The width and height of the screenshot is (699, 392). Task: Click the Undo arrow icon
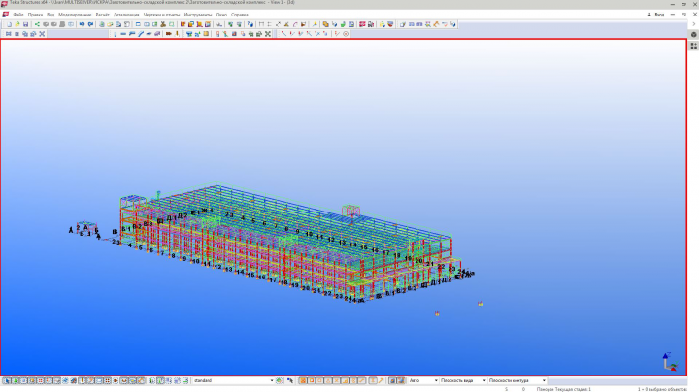pos(81,24)
